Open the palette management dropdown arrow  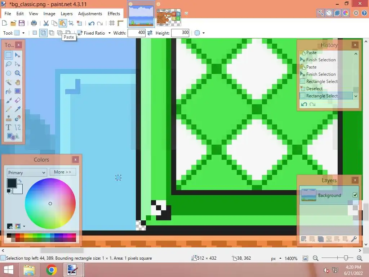(24, 227)
